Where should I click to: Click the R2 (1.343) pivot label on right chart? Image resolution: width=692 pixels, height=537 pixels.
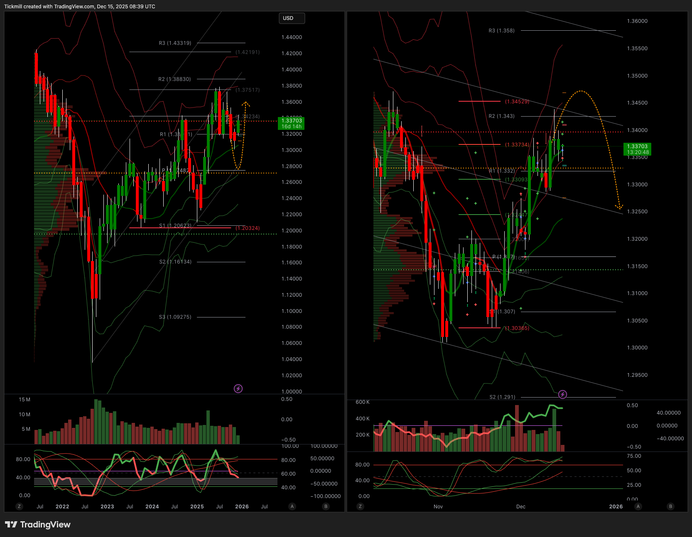click(x=501, y=116)
